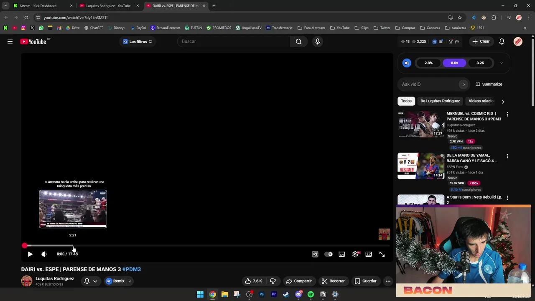The width and height of the screenshot is (535, 301).
Task: Open the vidIQ chat bubble icon
Action: (457, 41)
